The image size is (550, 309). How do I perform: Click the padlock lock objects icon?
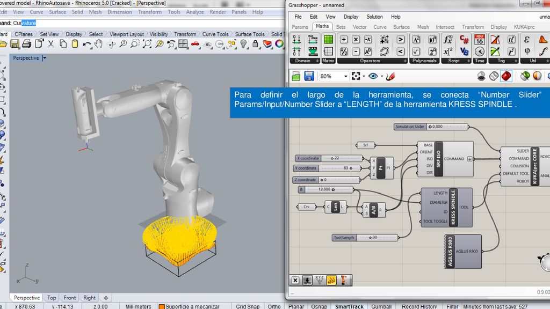coord(255,44)
